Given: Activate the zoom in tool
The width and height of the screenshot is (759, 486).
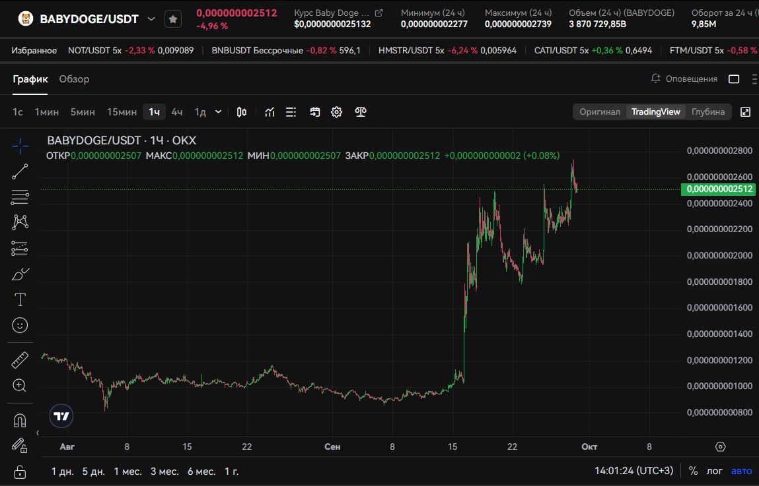Looking at the screenshot, I should (20, 386).
